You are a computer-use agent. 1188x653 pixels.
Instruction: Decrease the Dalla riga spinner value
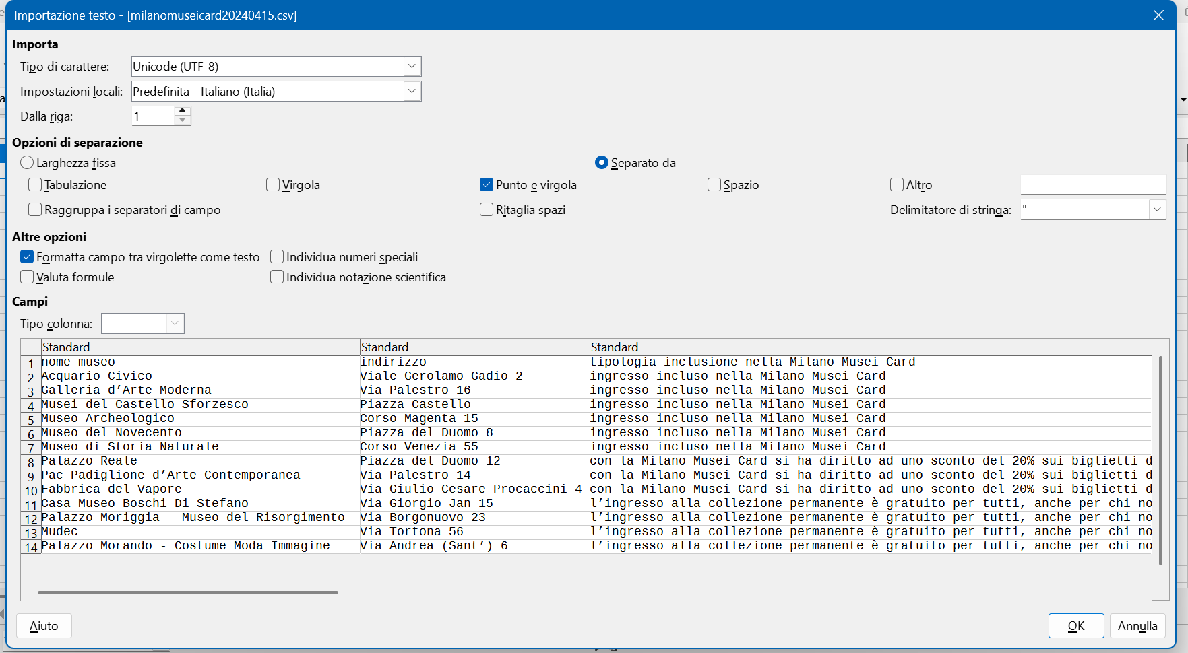point(182,121)
